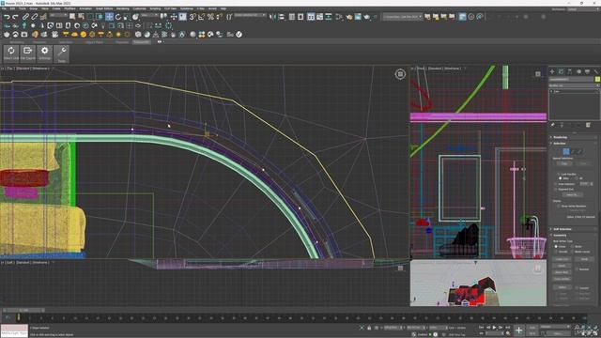Select the Alike radio button

pos(561,178)
